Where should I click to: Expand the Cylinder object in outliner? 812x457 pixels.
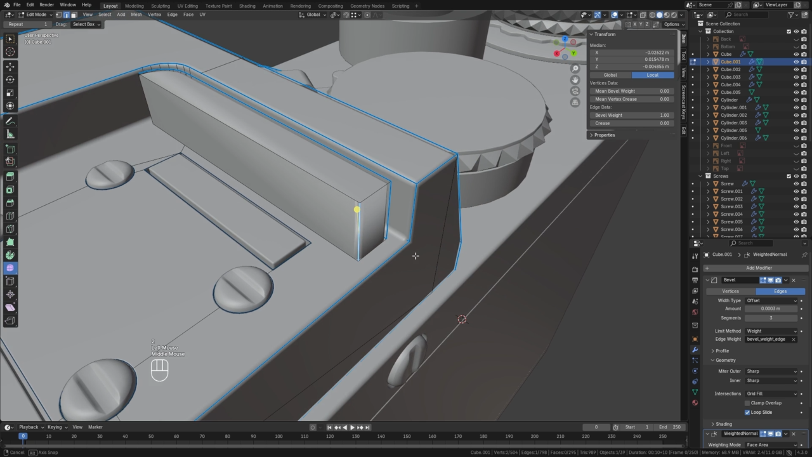tap(709, 100)
